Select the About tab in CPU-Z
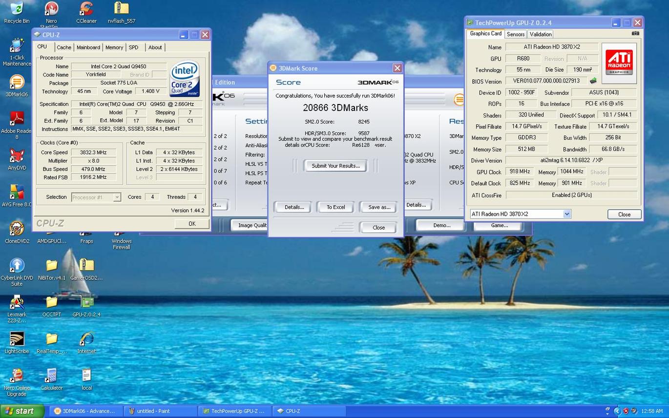 point(155,47)
